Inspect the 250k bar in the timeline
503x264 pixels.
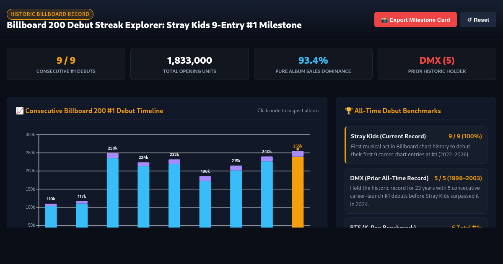point(113,190)
